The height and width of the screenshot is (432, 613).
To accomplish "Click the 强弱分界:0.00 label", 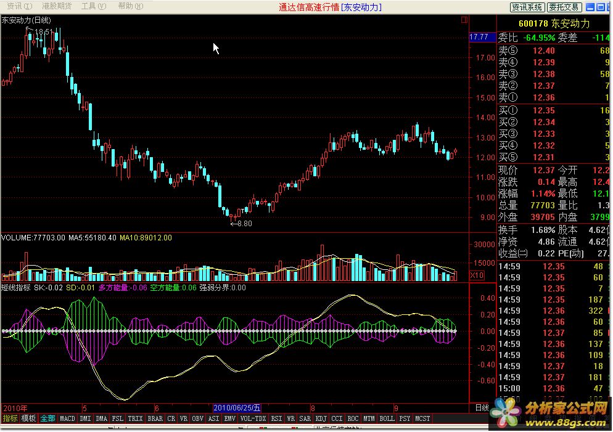I will [x=223, y=288].
